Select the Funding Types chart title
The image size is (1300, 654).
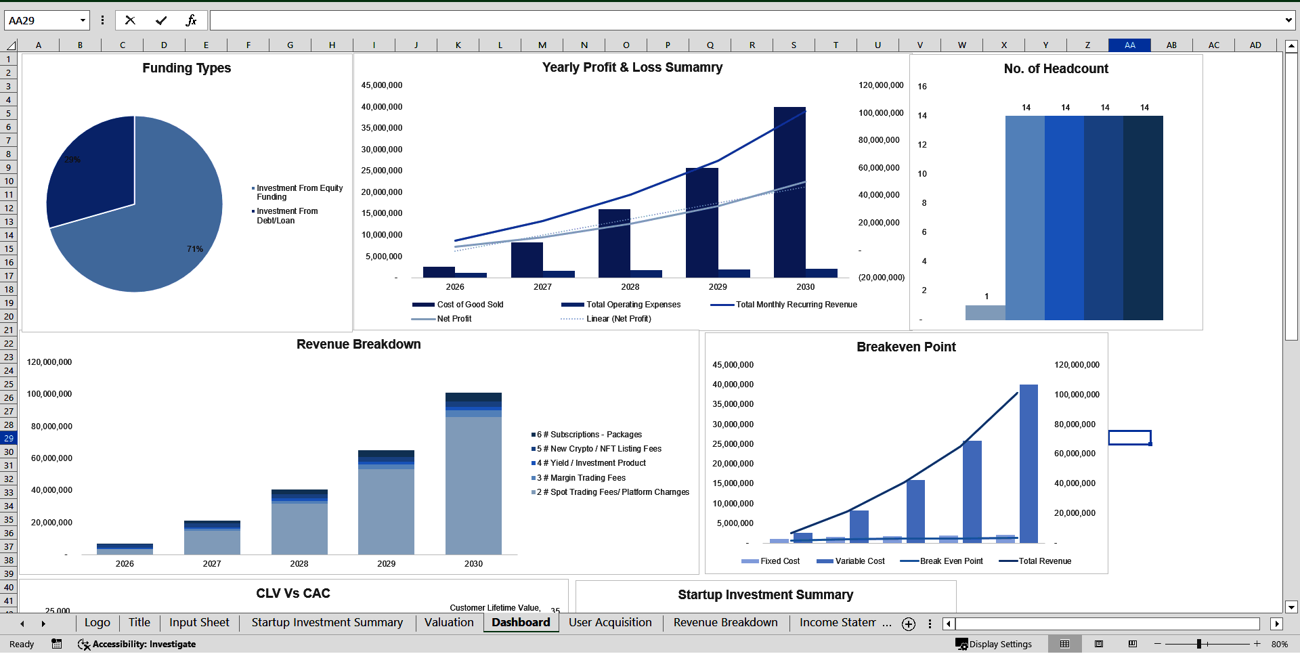pyautogui.click(x=186, y=68)
